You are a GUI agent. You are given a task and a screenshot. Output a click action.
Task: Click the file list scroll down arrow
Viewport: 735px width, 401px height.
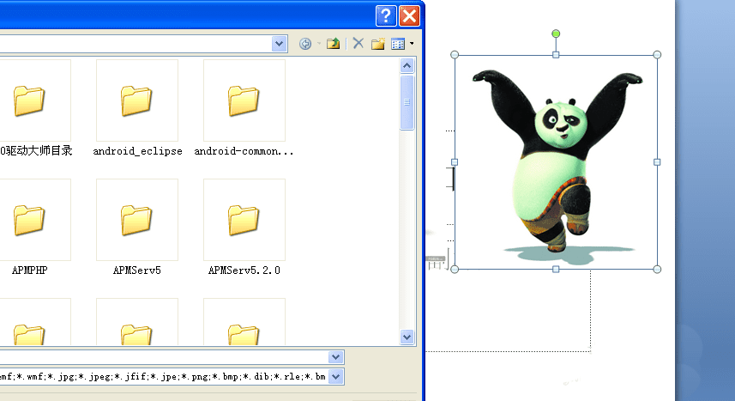point(407,337)
